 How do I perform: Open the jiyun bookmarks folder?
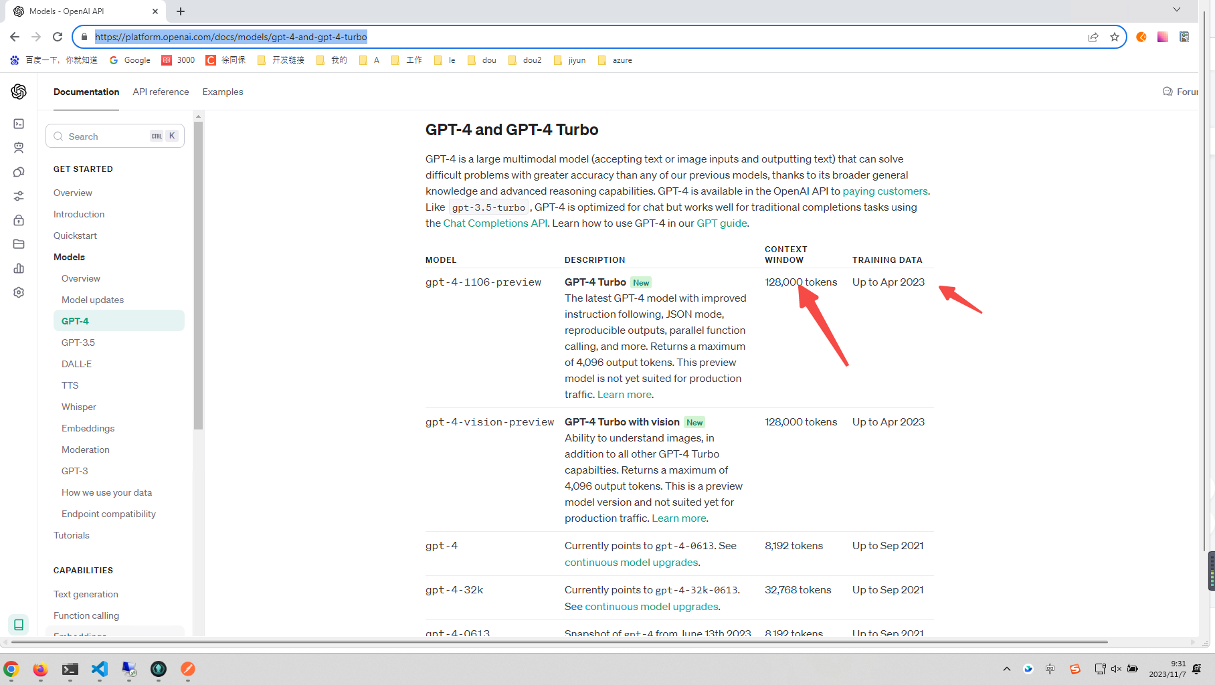point(569,60)
